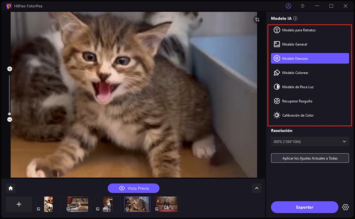Viewport: 355px width, 219px height.
Task: Click the Calibración de Color sun icon
Action: [276, 115]
